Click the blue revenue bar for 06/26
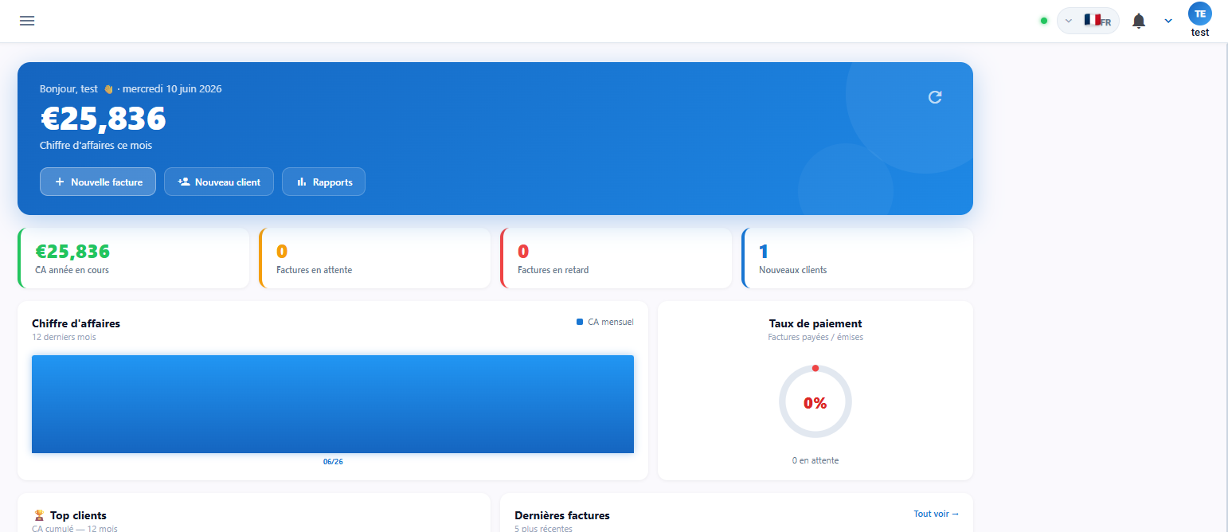 click(x=333, y=404)
